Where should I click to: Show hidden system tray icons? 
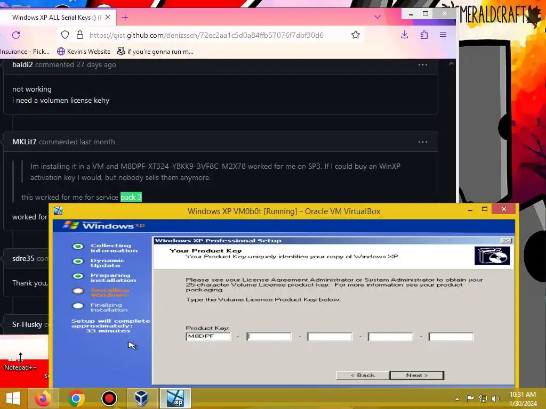click(x=457, y=399)
